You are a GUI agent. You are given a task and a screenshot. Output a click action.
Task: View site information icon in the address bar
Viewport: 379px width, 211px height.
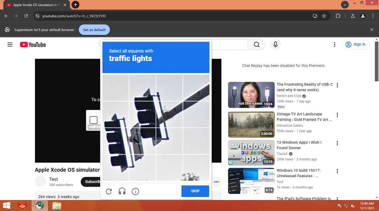[37, 16]
